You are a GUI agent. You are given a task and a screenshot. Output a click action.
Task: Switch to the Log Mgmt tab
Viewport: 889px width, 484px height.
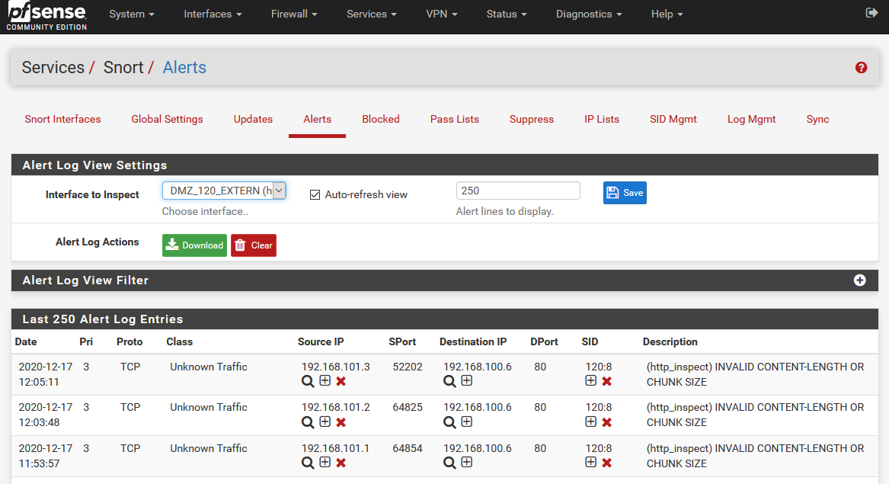coord(751,119)
